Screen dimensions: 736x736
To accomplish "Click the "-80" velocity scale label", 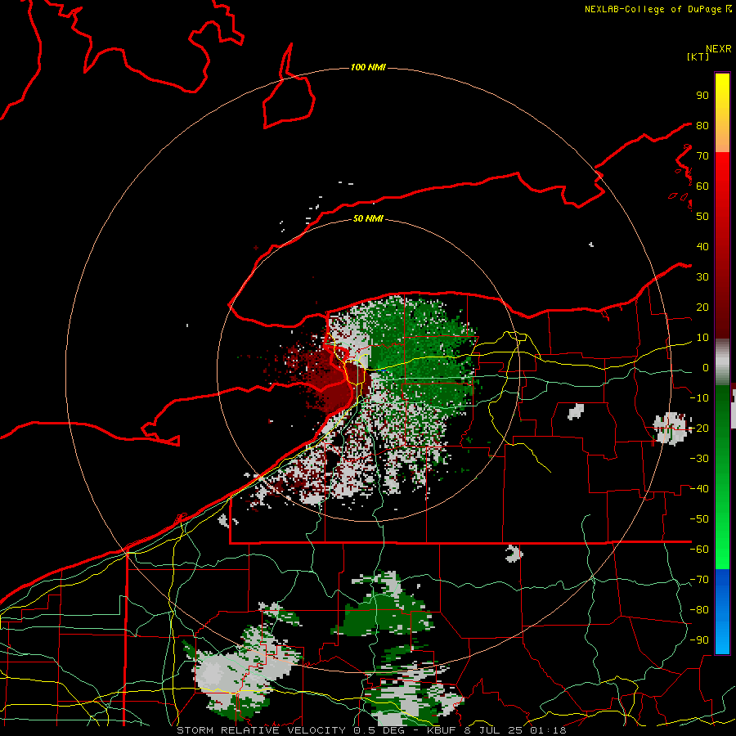I will point(699,610).
